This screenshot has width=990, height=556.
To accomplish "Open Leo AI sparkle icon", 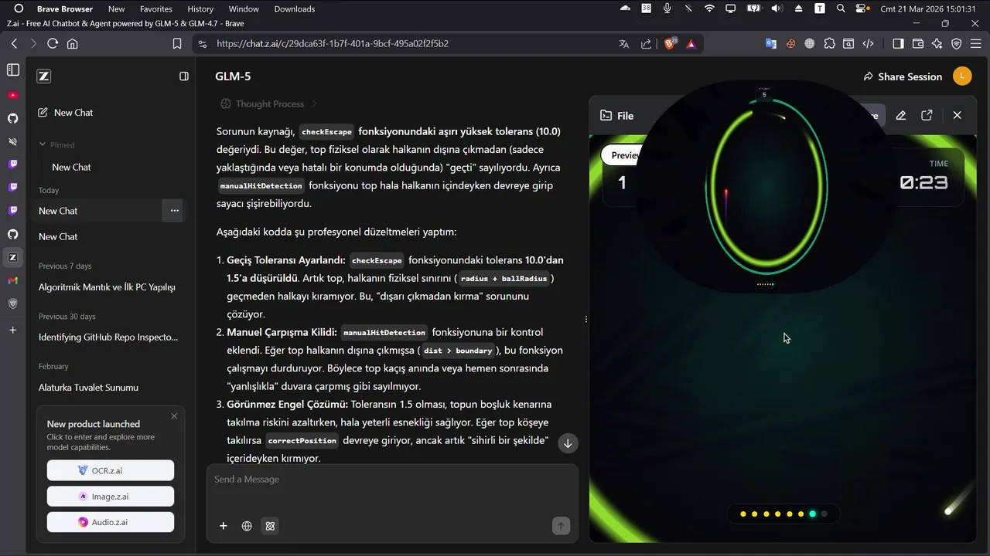I will 937,44.
